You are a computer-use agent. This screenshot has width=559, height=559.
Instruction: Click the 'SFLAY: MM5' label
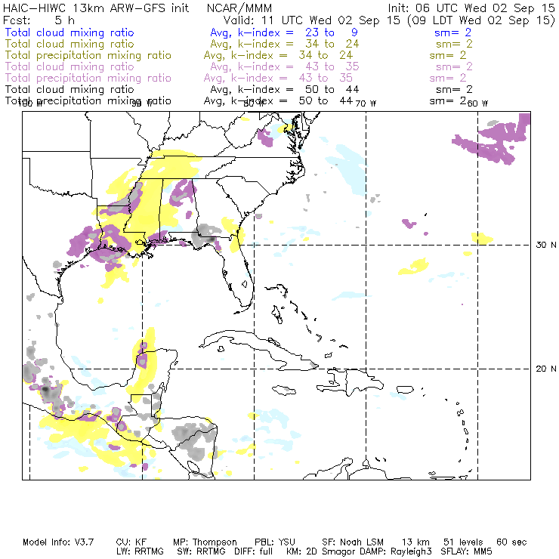pos(466,551)
